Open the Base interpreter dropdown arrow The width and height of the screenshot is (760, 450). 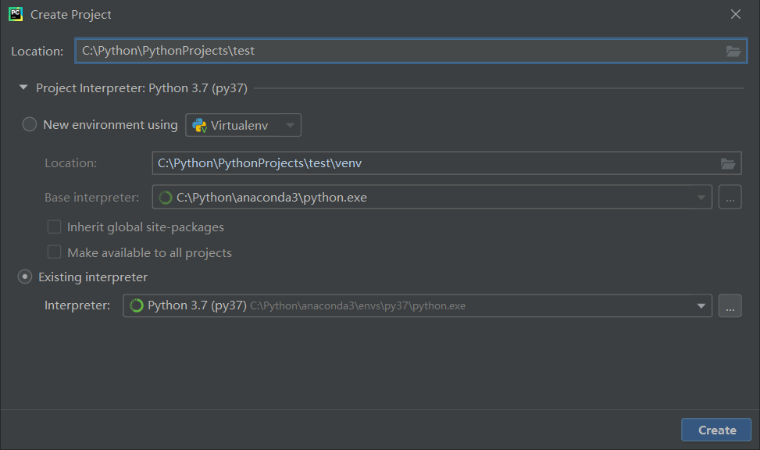701,198
